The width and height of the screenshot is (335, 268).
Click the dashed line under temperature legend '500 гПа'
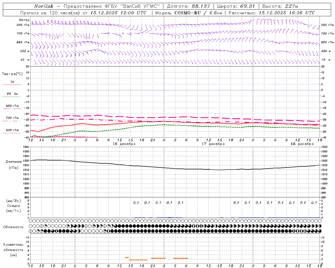point(12,133)
